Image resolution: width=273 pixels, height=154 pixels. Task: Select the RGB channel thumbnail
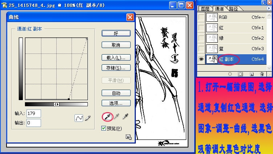(x=212, y=17)
